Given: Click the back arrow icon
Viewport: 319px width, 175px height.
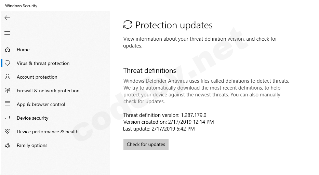Looking at the screenshot, I should (7, 18).
